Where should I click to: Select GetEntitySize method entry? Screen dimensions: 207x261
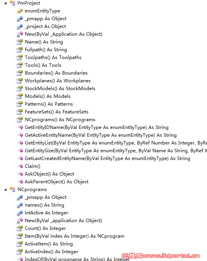pos(116,151)
